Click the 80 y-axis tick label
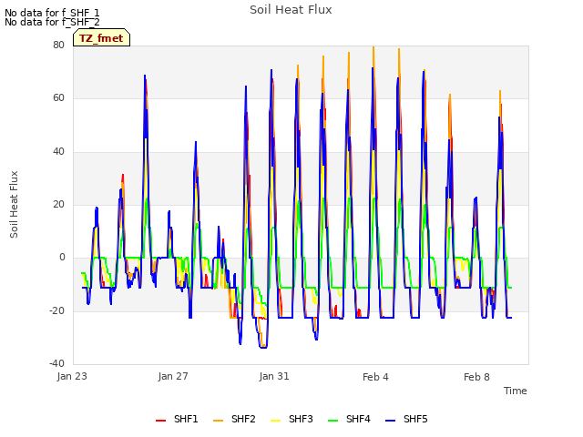Screen dimensions: 583x437 coord(58,45)
